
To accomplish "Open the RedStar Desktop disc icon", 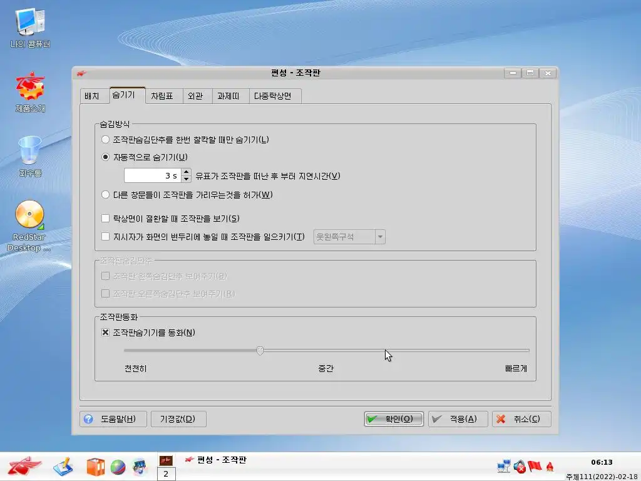I will tap(29, 225).
